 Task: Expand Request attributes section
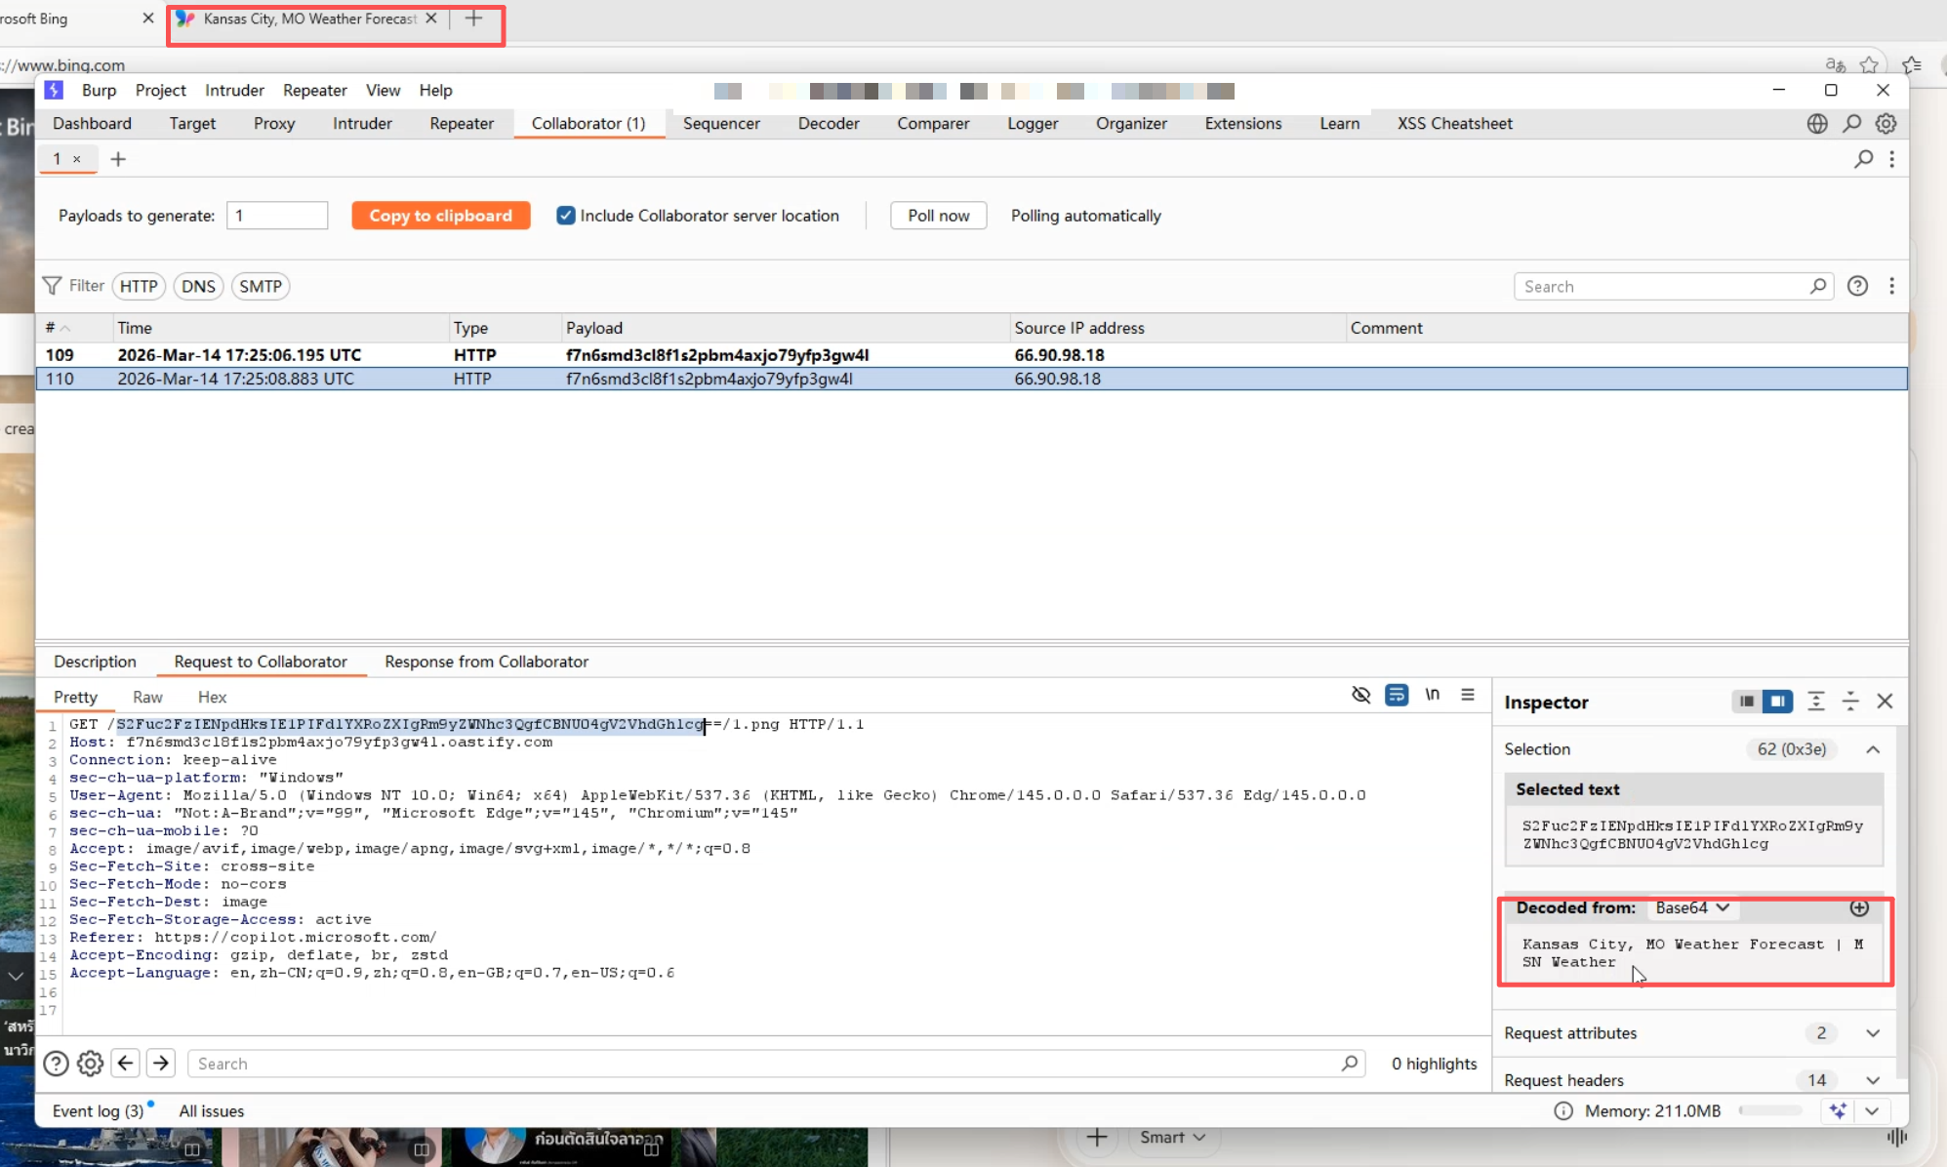pos(1873,1033)
